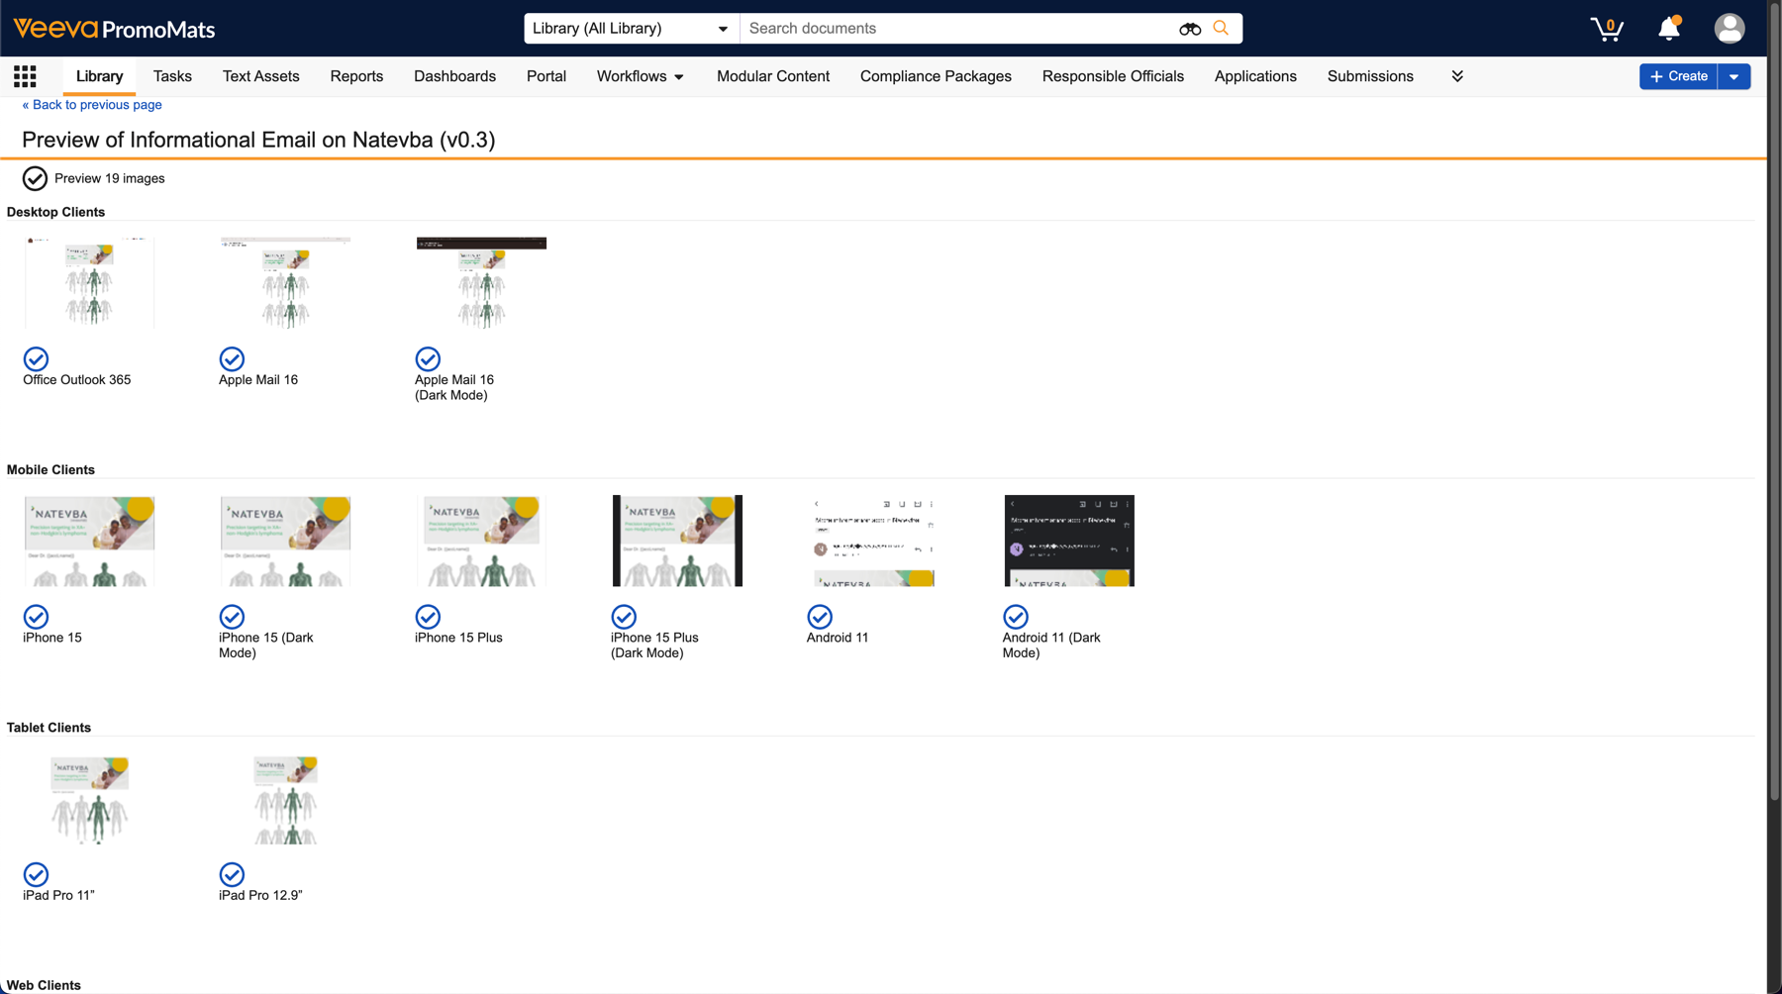Open the user profile avatar menu
The image size is (1782, 994).
tap(1729, 29)
